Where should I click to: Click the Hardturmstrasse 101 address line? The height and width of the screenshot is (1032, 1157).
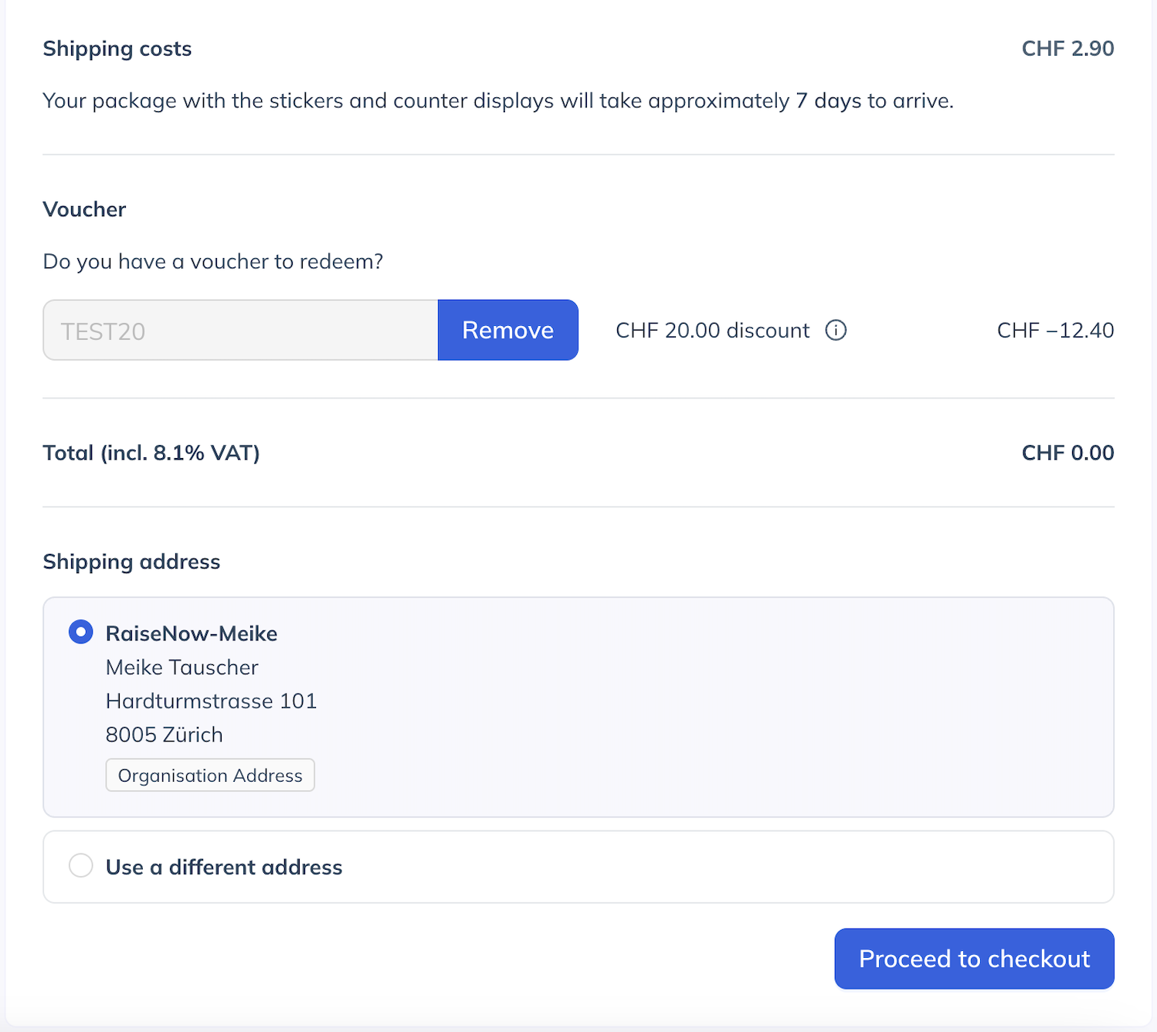(x=211, y=701)
